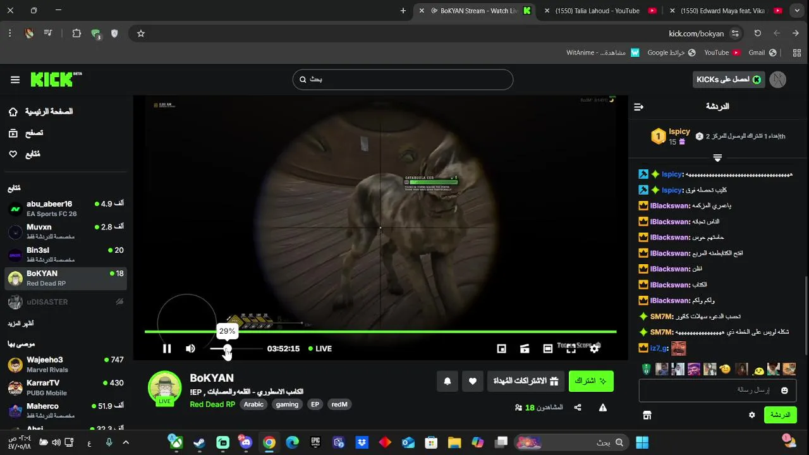Open KarrarTV recommended channel
Image resolution: width=809 pixels, height=455 pixels.
click(x=66, y=387)
